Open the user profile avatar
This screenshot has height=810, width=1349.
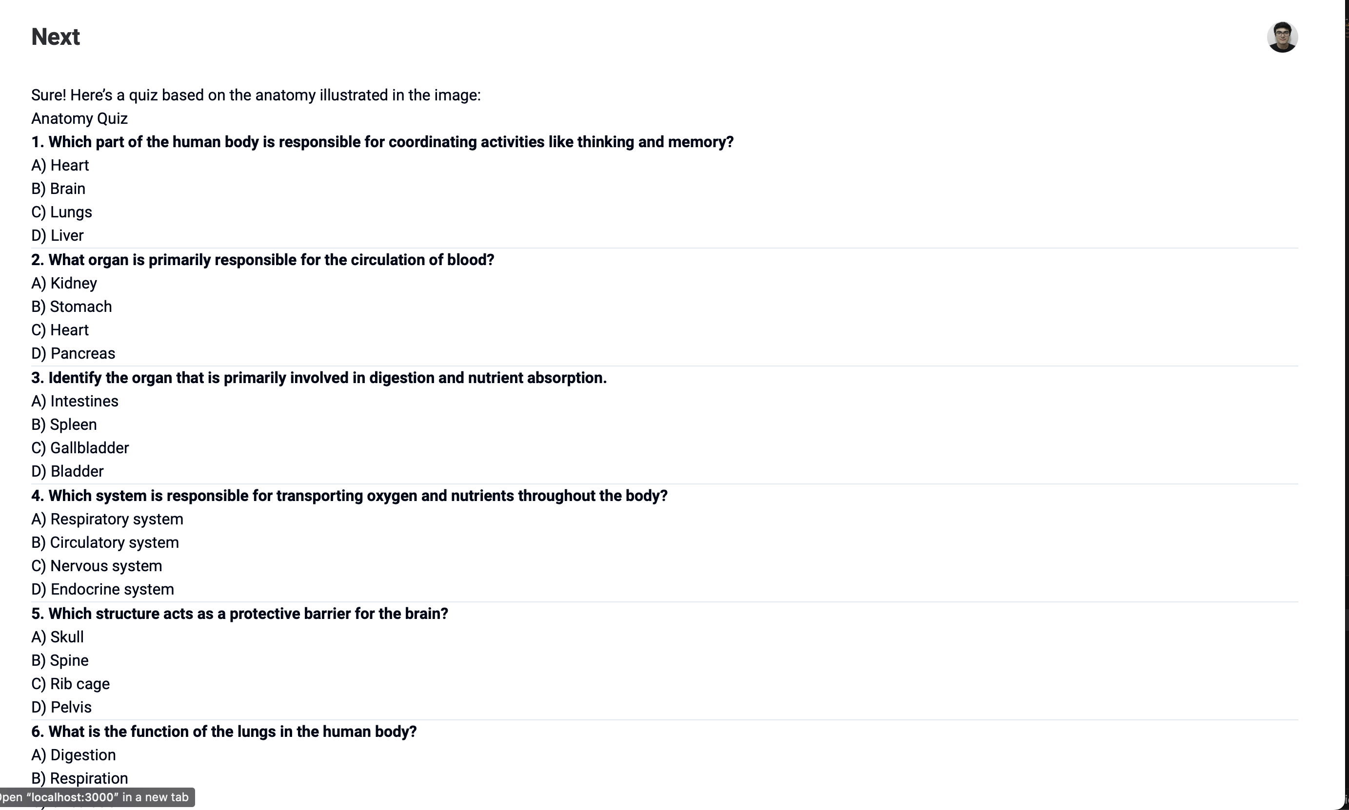(x=1282, y=37)
